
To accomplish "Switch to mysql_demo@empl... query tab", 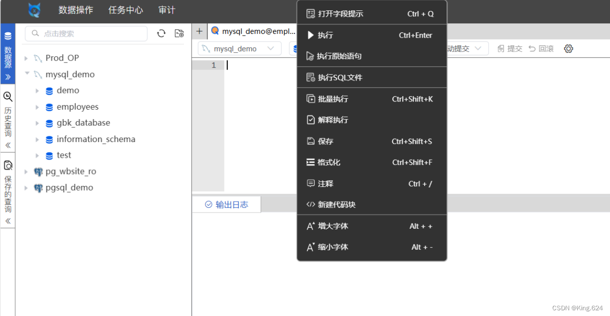I will 253,31.
